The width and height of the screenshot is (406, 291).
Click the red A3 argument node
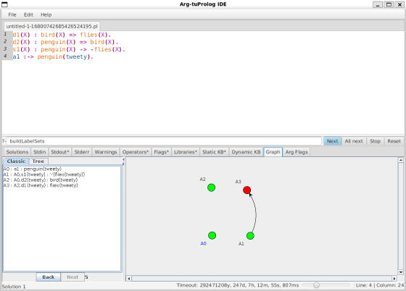[246, 190]
